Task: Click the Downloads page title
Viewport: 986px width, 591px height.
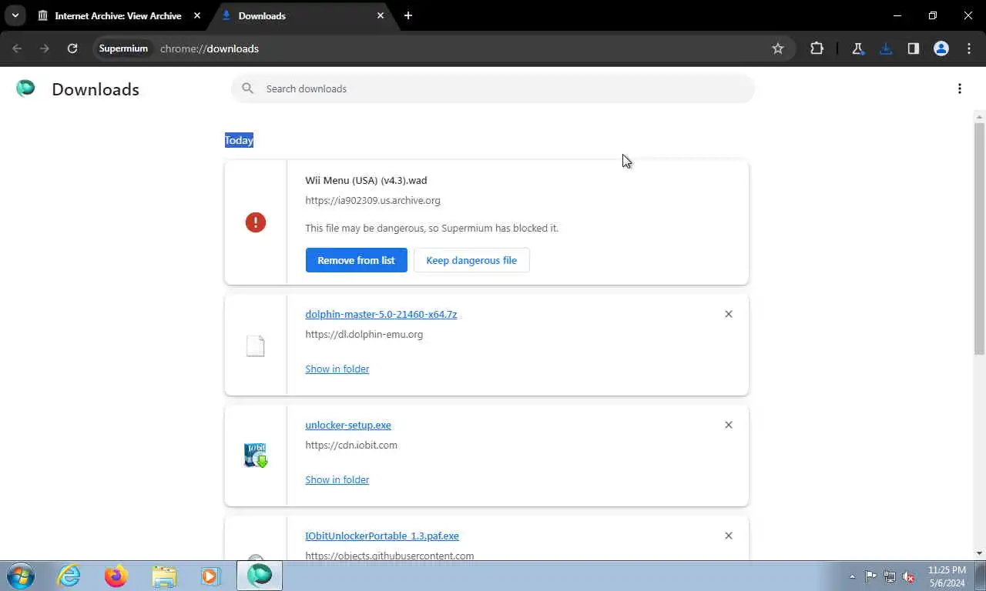Action: pyautogui.click(x=96, y=89)
